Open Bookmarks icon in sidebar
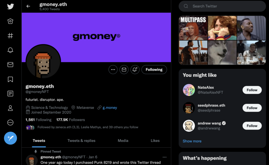 pyautogui.click(x=10, y=79)
